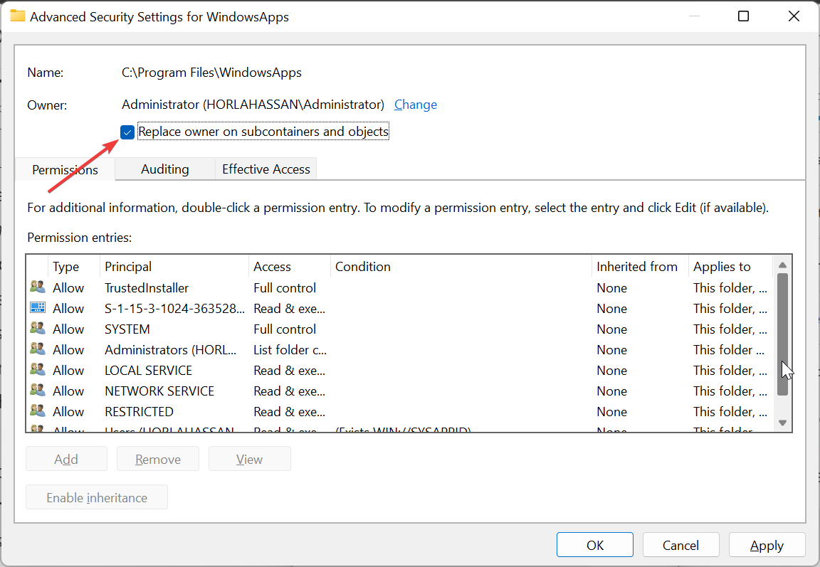820x567 pixels.
Task: Click the scroll up arrow in permission list
Action: pyautogui.click(x=782, y=265)
